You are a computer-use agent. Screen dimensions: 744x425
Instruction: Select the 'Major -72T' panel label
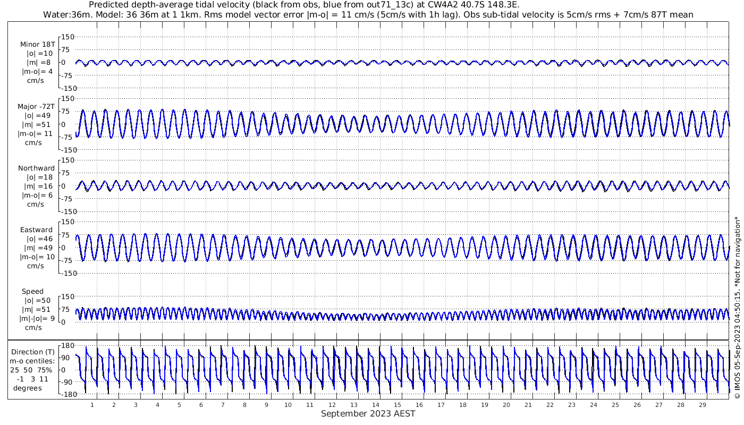[36, 106]
